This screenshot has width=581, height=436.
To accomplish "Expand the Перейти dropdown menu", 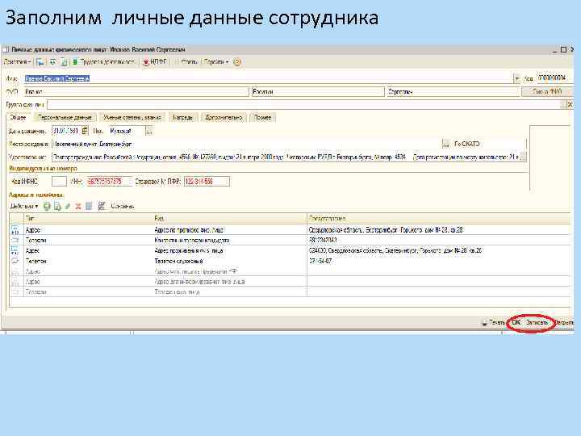I will tap(216, 62).
